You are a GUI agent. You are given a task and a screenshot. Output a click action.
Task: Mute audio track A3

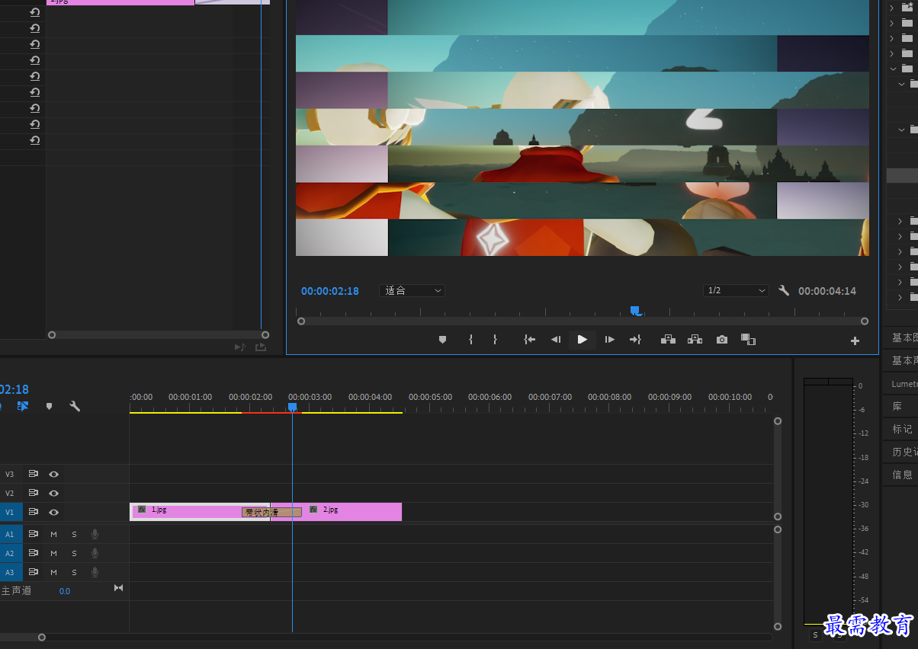[x=54, y=572]
